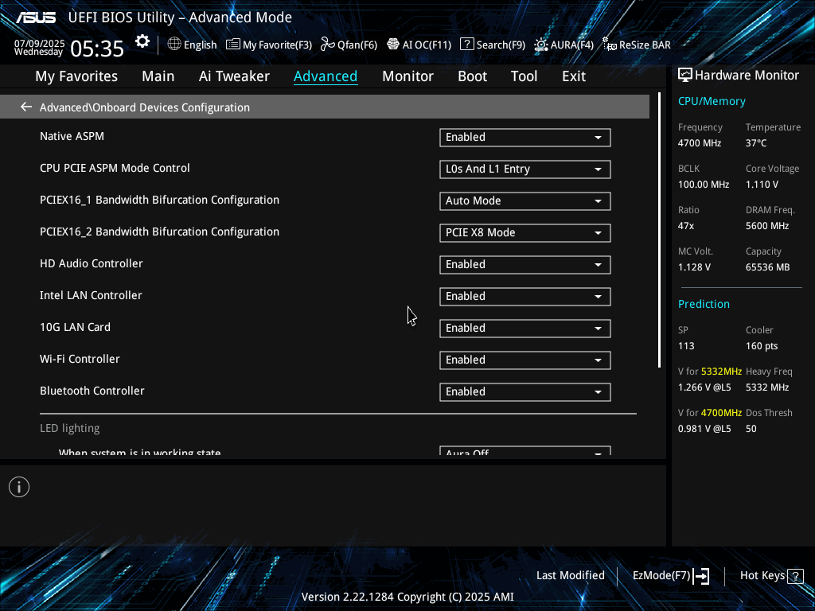Switch to the Ai Tweaker tab
Viewport: 815px width, 611px height.
(234, 76)
